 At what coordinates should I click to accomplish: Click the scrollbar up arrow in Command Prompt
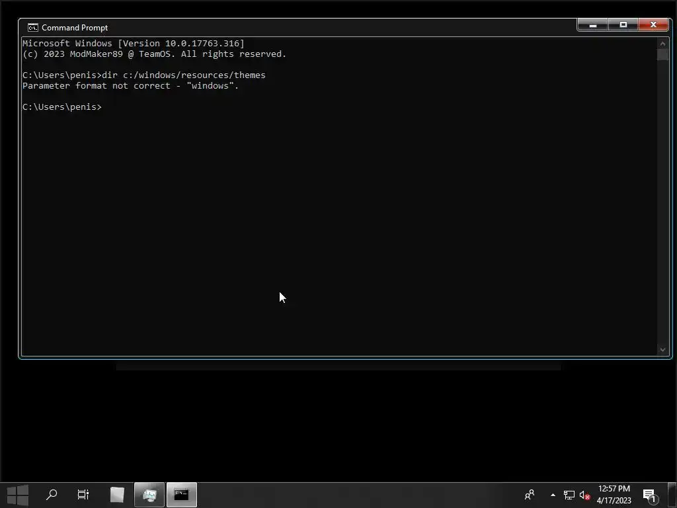pyautogui.click(x=662, y=44)
